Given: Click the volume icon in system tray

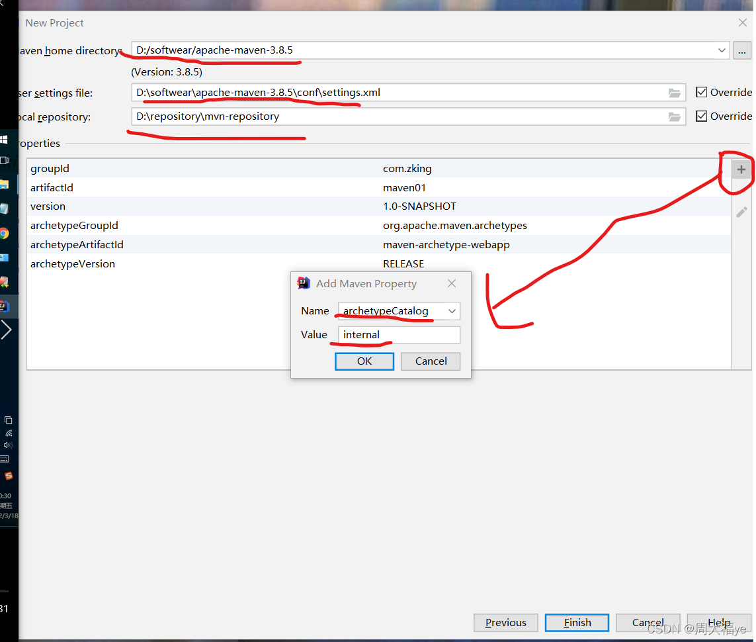Looking at the screenshot, I should point(8,445).
